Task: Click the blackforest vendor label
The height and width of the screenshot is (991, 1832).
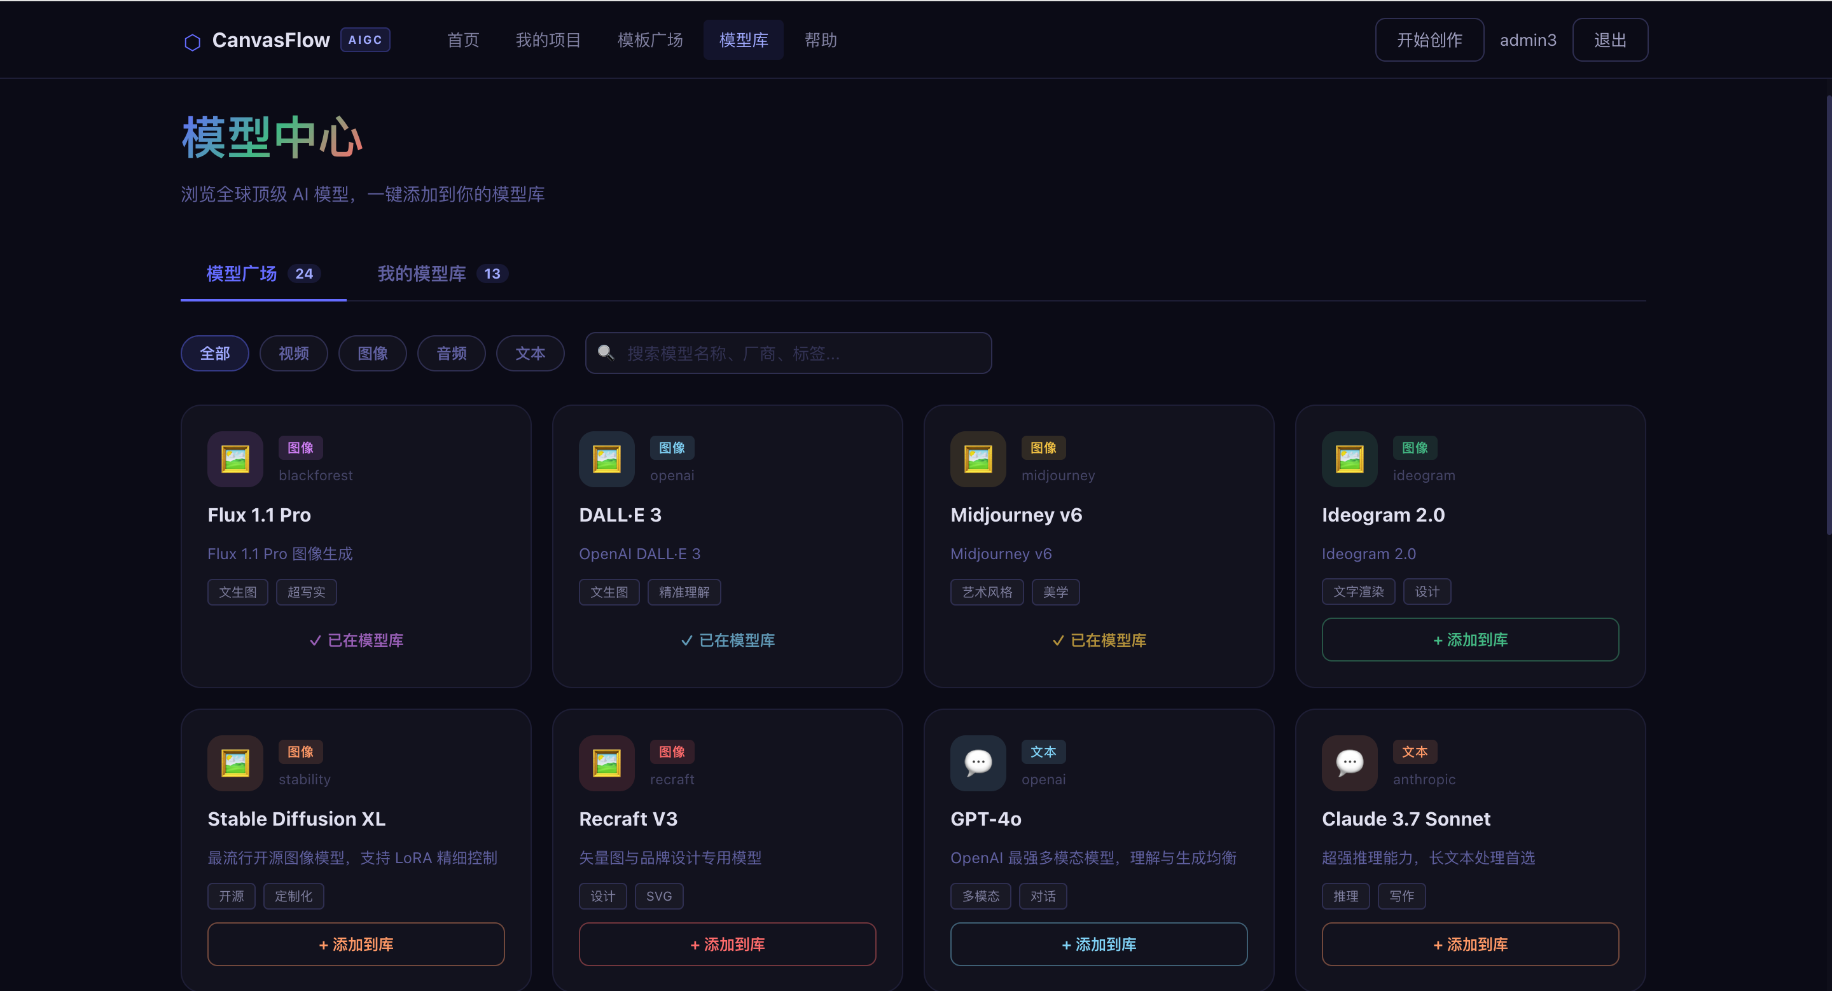Action: click(316, 475)
